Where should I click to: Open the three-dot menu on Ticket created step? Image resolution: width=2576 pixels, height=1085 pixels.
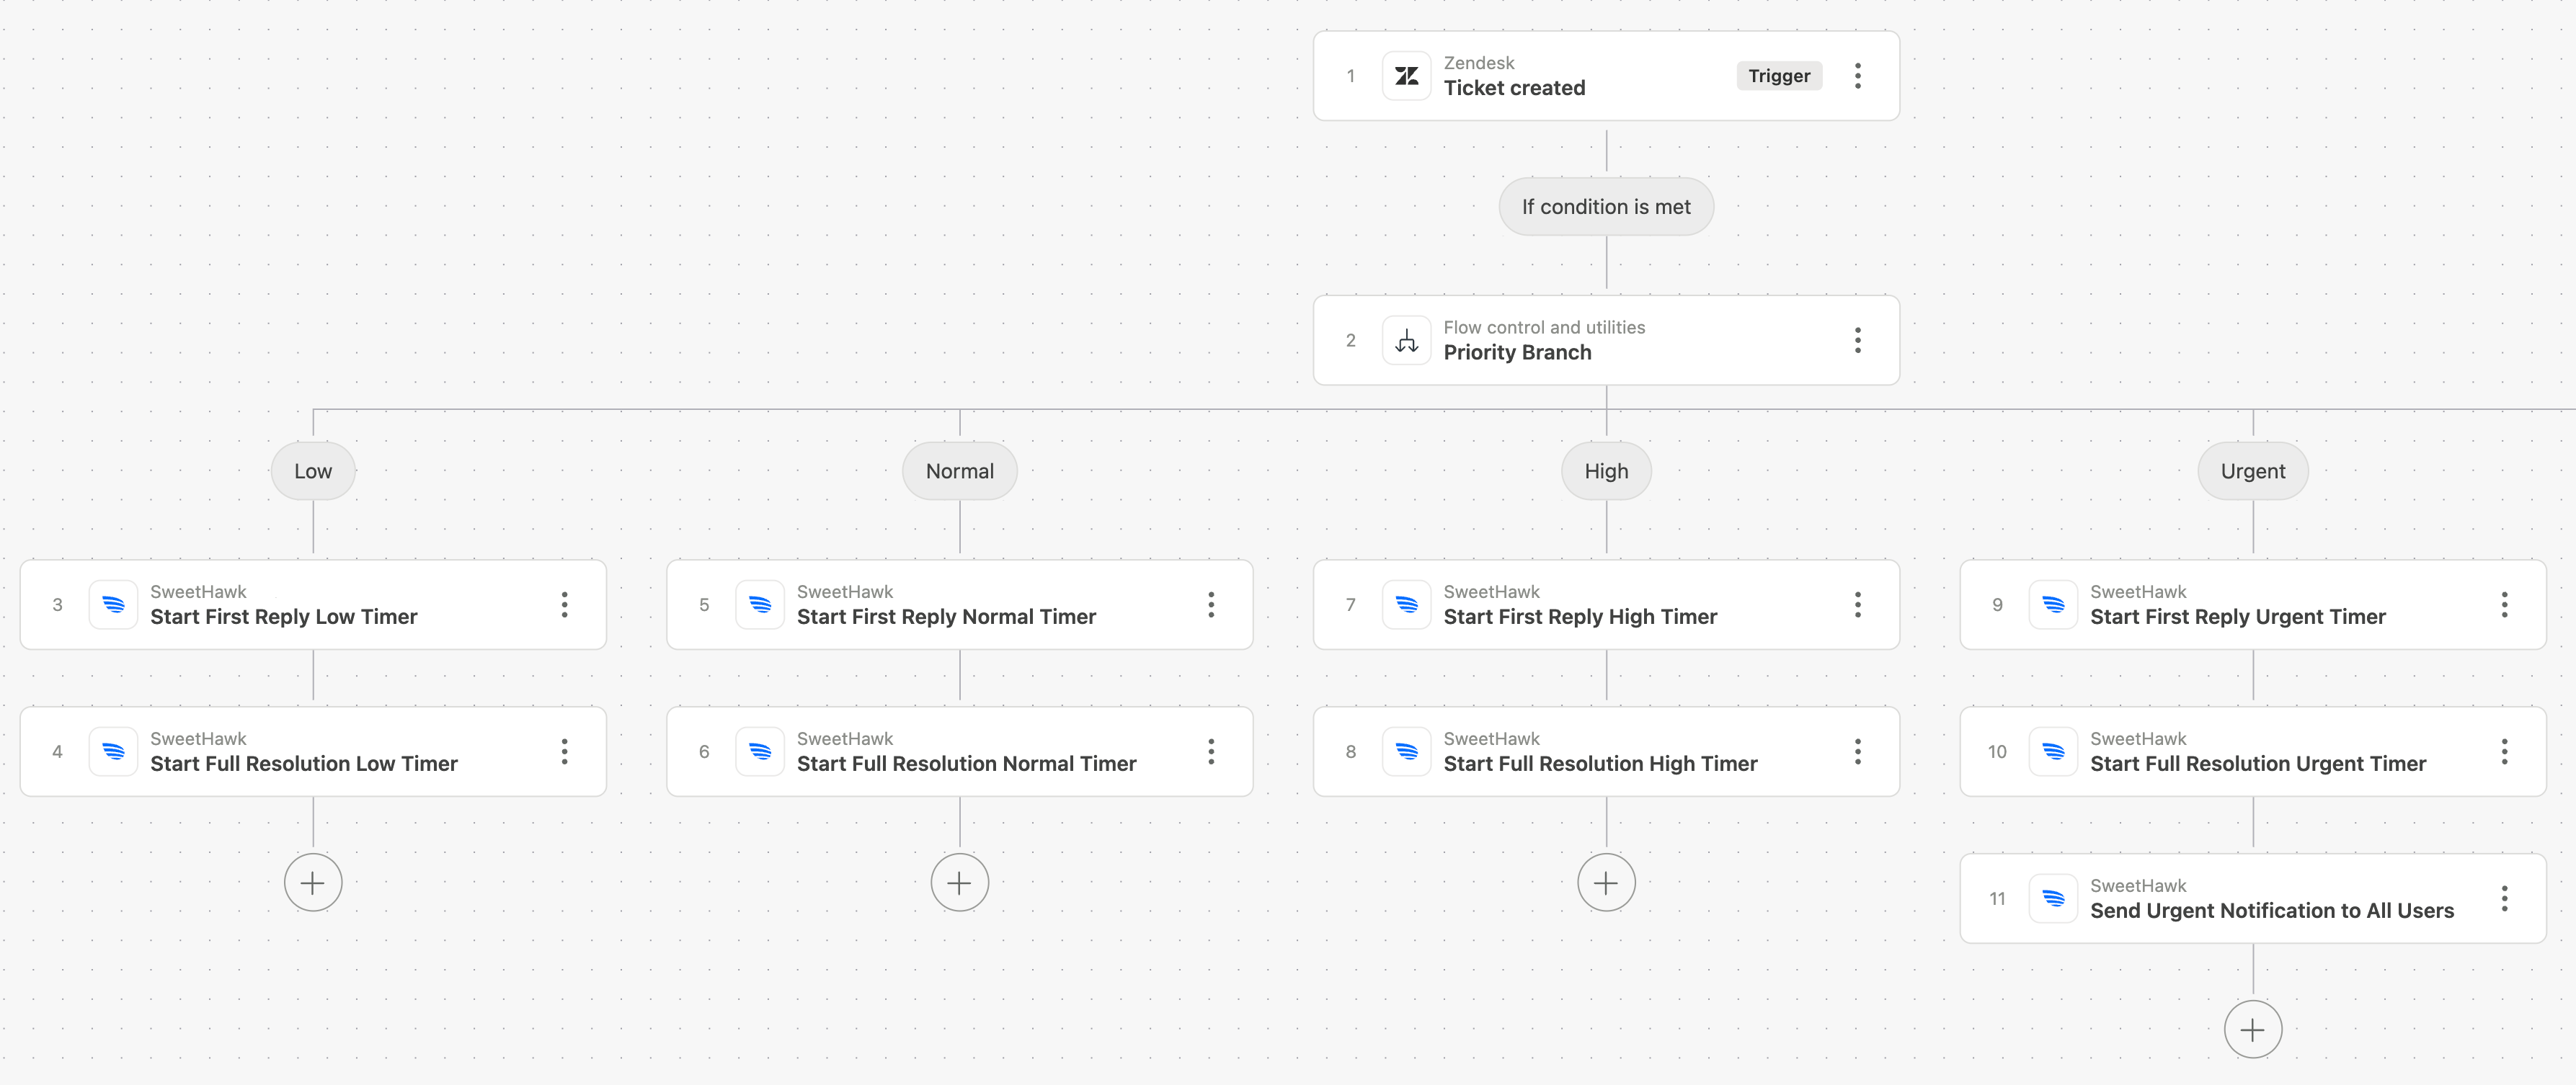point(1858,76)
